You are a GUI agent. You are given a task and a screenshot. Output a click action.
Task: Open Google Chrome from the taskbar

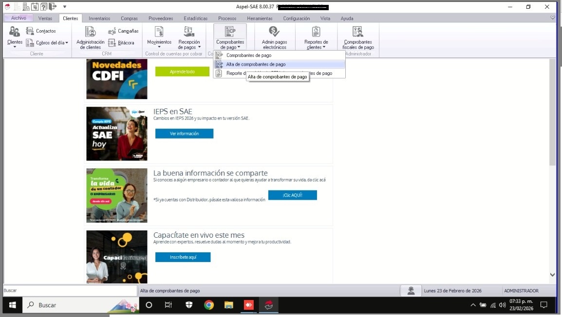(209, 305)
